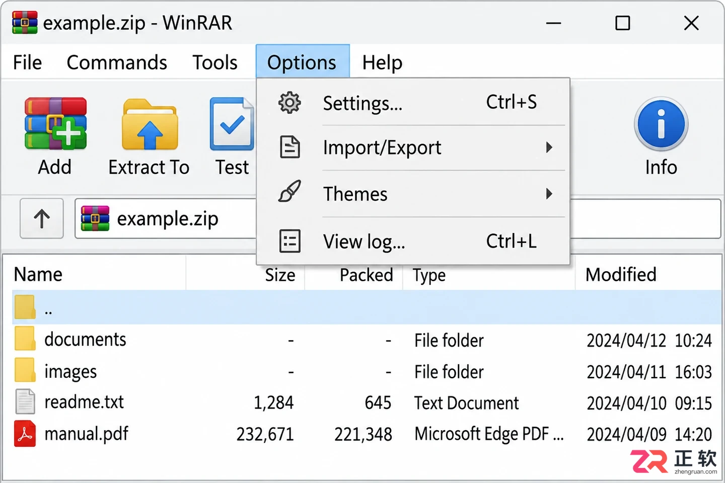Open the Commands menu
This screenshot has height=483, width=725.
[x=117, y=62]
